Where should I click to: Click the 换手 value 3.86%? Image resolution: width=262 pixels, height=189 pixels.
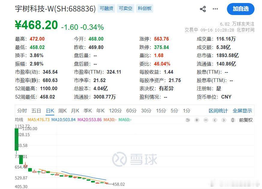(37, 55)
